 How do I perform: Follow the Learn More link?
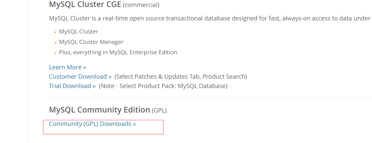coord(67,67)
